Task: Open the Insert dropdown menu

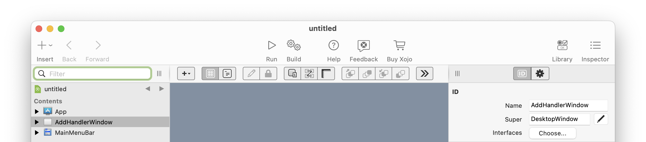Action: [45, 45]
